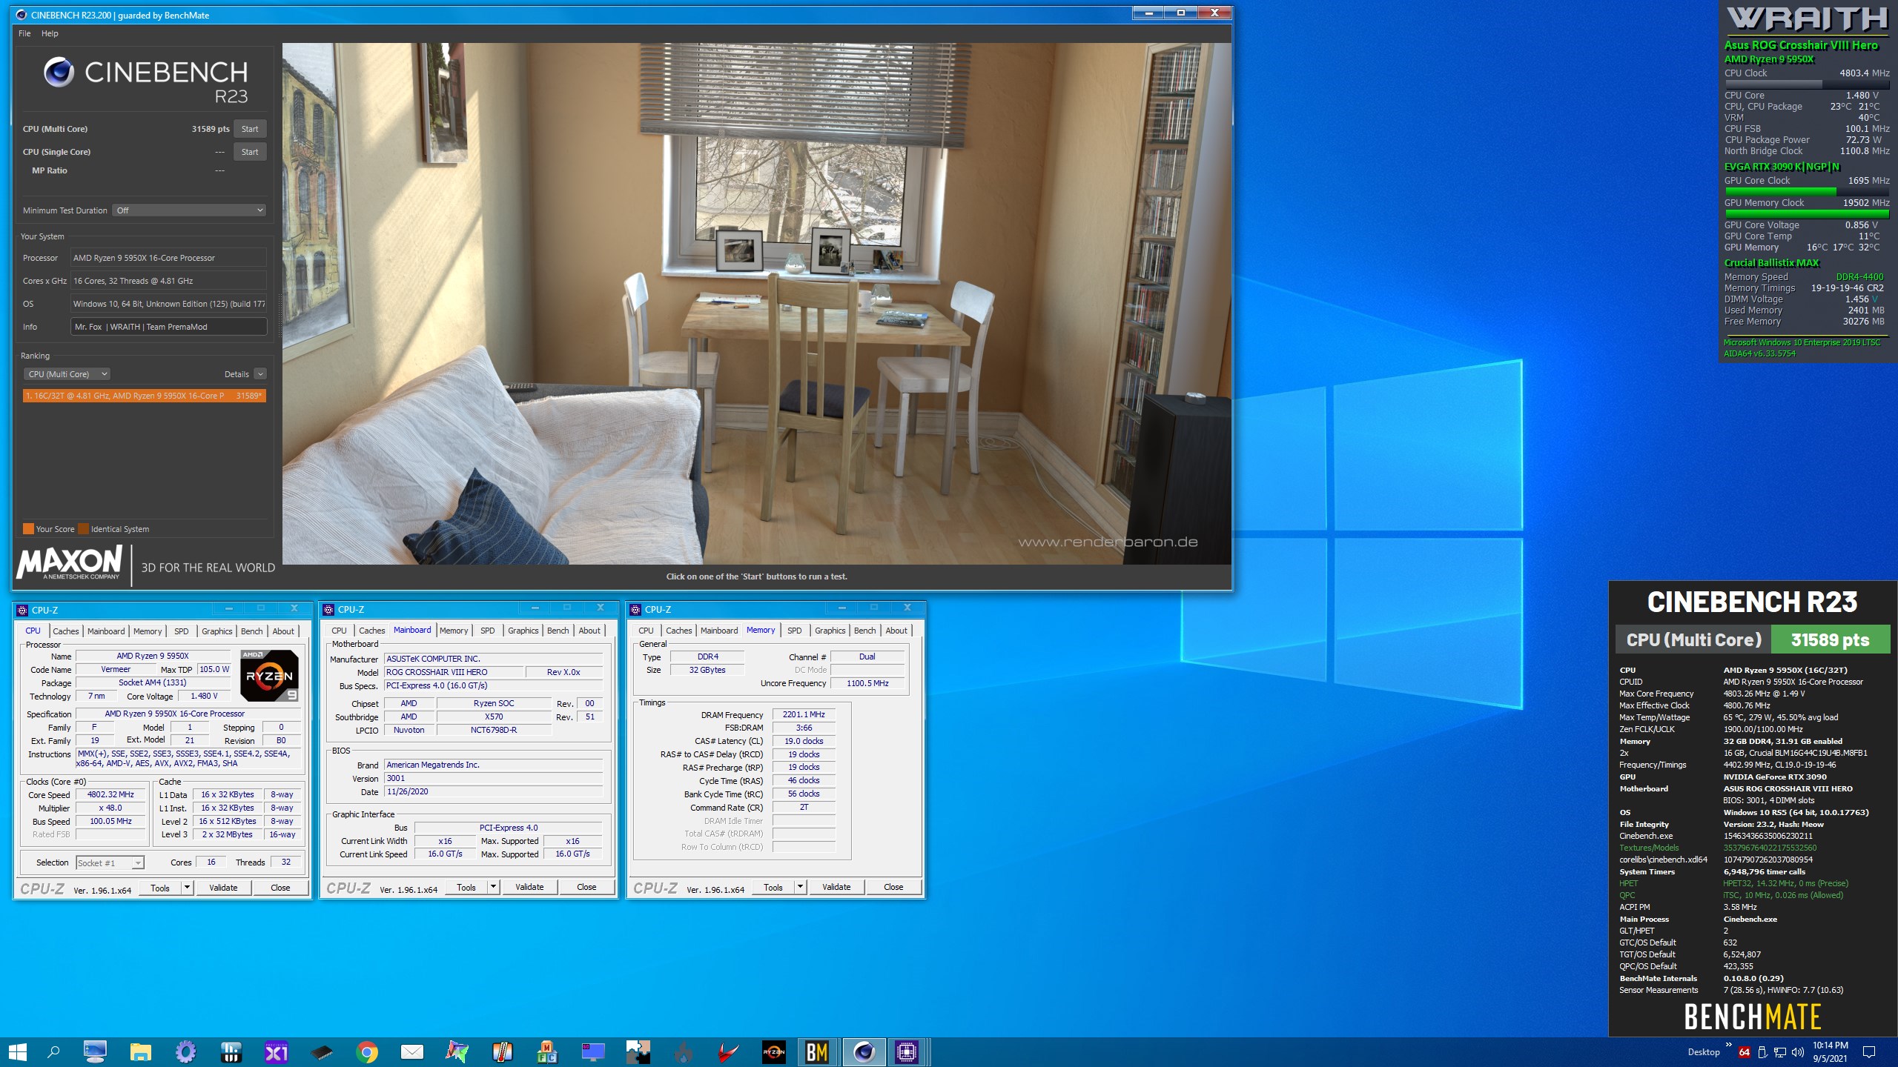Expand the Details arrow in the Ranking panel
Viewport: 1898px width, 1067px height.
click(260, 374)
